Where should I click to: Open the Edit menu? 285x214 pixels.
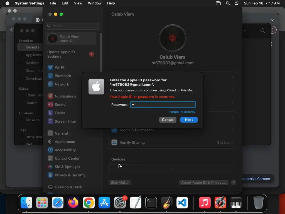tap(65, 3)
